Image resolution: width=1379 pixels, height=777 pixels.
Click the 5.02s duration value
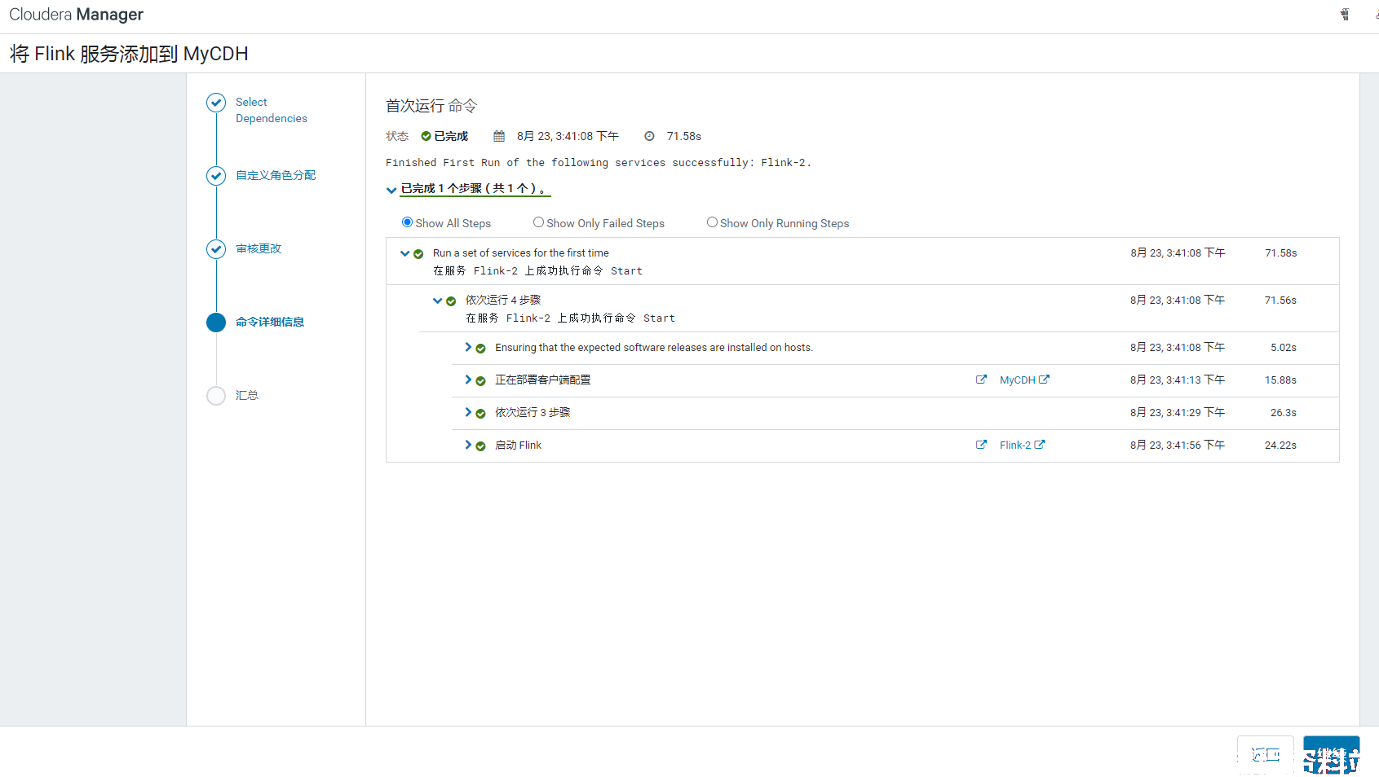click(x=1284, y=348)
